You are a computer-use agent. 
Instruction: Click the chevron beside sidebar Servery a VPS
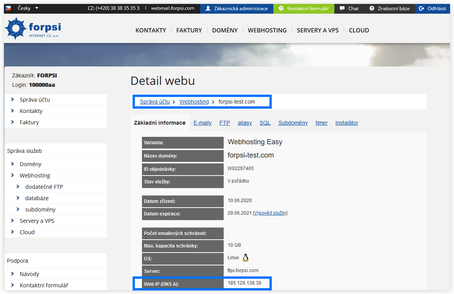12,220
